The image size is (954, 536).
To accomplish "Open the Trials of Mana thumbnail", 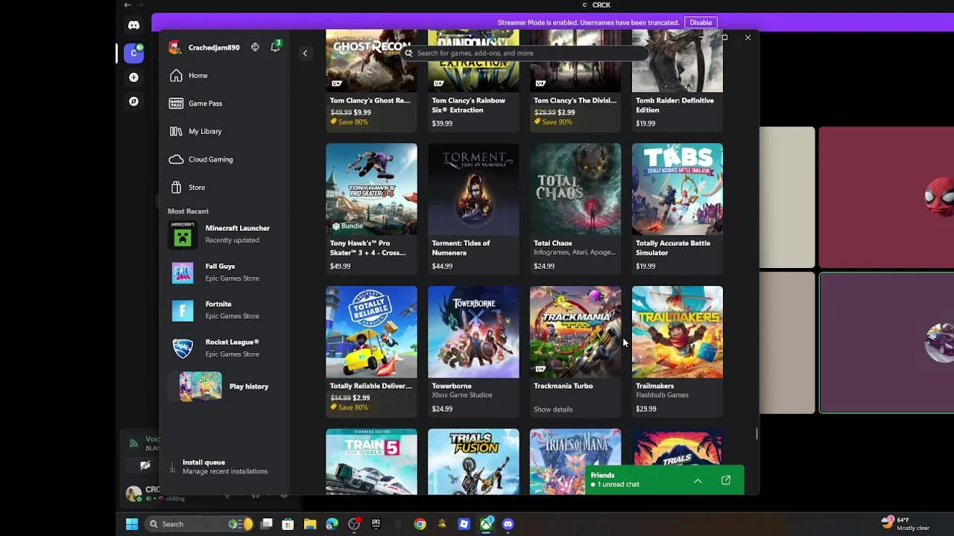I will [x=575, y=462].
